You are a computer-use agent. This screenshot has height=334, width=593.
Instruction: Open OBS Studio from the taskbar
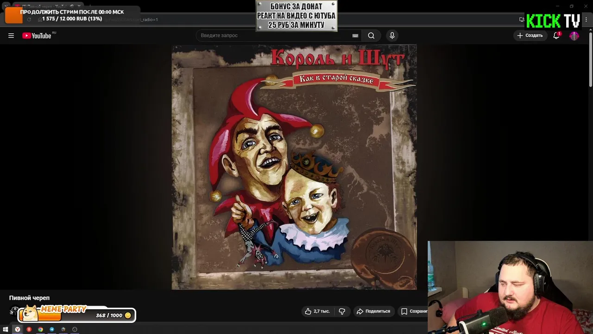[x=75, y=329]
